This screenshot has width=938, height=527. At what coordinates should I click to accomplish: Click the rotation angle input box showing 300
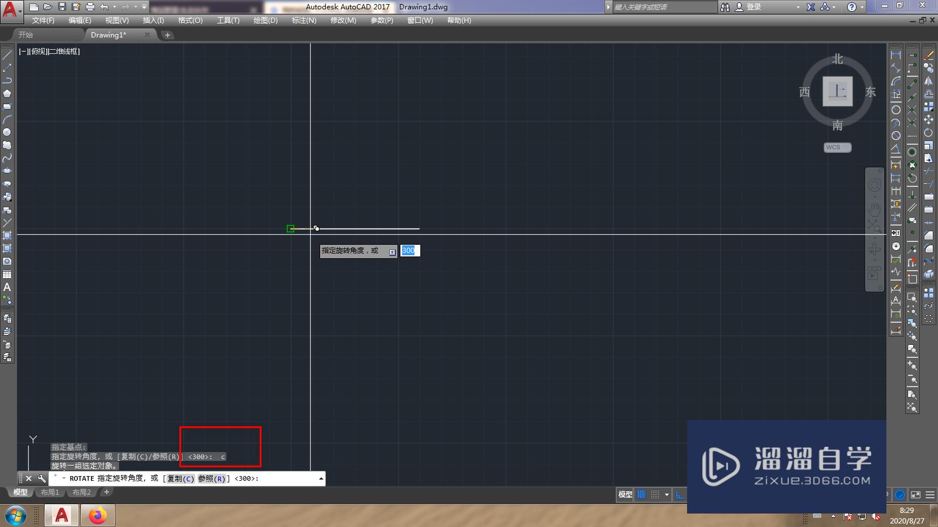[x=410, y=251]
